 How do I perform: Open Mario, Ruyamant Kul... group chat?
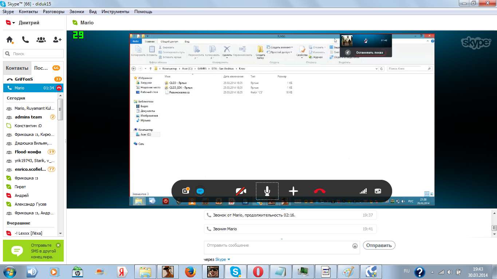[31, 108]
